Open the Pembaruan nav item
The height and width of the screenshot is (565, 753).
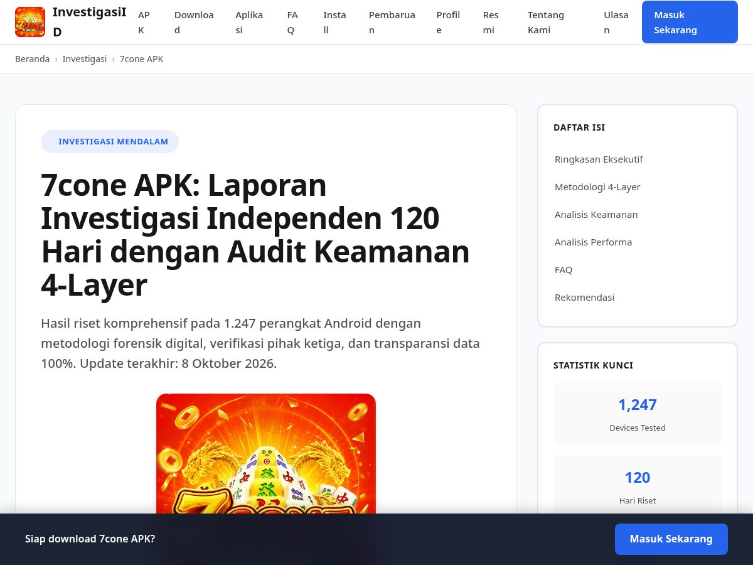392,22
